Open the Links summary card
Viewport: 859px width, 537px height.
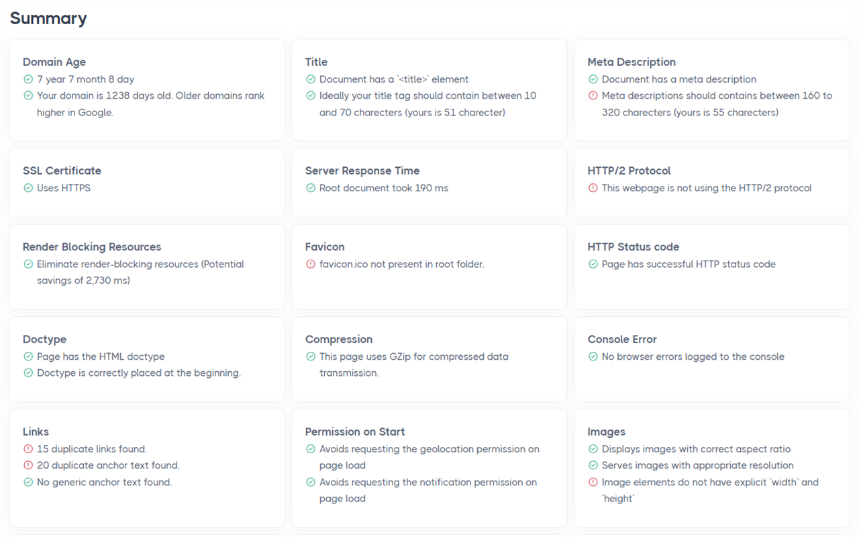[x=36, y=432]
